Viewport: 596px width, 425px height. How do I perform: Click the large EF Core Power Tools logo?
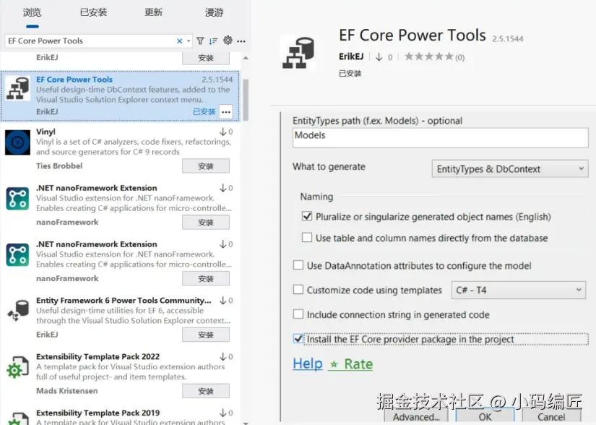click(298, 53)
